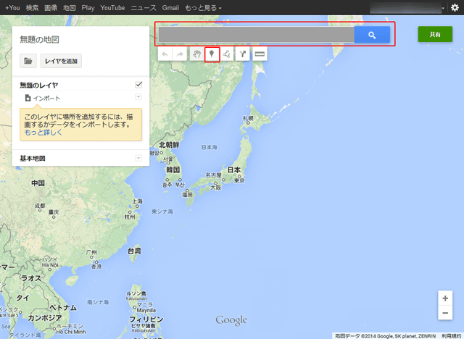Click the 台湾 label on map

(x=134, y=251)
